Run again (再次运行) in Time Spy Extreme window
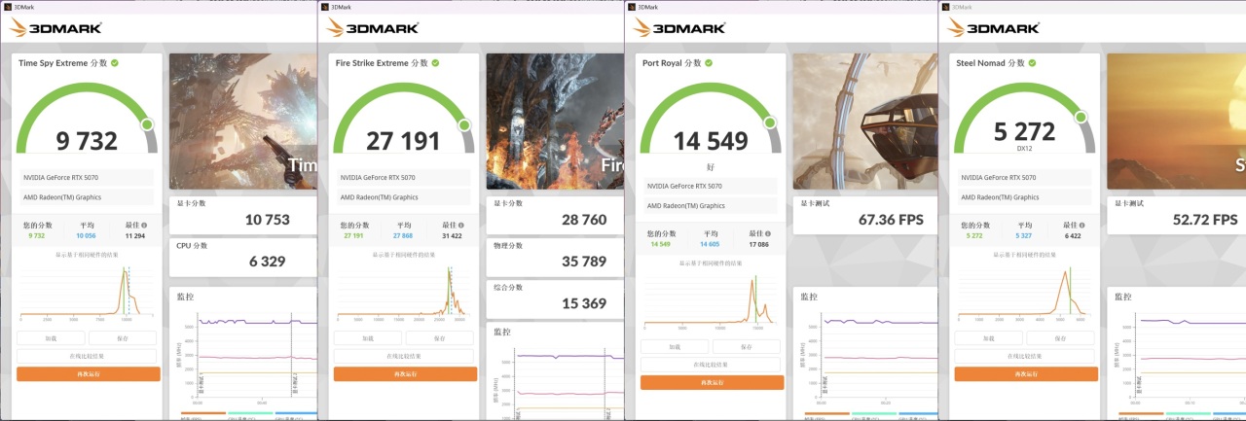 [x=89, y=373]
